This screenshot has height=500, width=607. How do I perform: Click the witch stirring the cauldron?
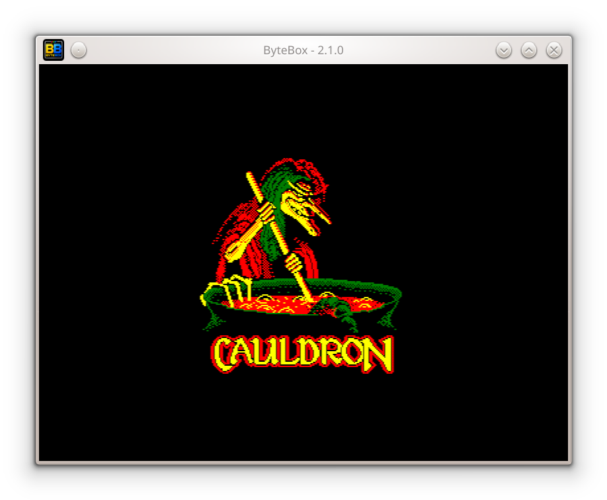point(273,221)
